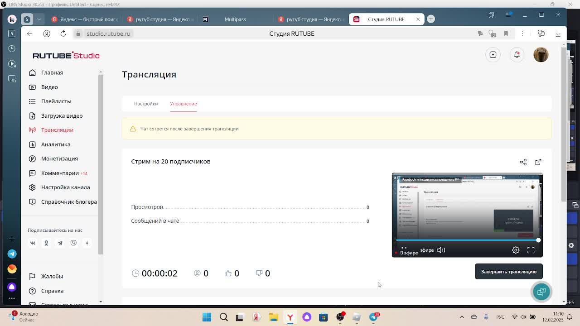Click the add video plus icon in header

493,55
